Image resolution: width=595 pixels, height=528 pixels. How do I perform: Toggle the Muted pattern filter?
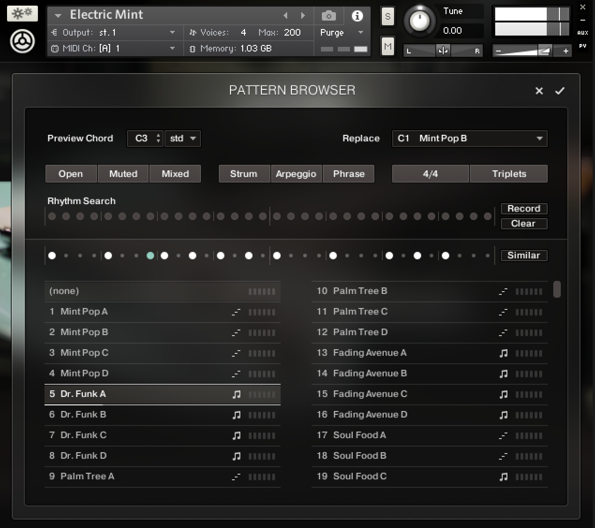(x=123, y=174)
